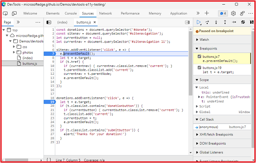Open the Performance tab
This screenshot has height=163, width=256.
click(x=130, y=13)
